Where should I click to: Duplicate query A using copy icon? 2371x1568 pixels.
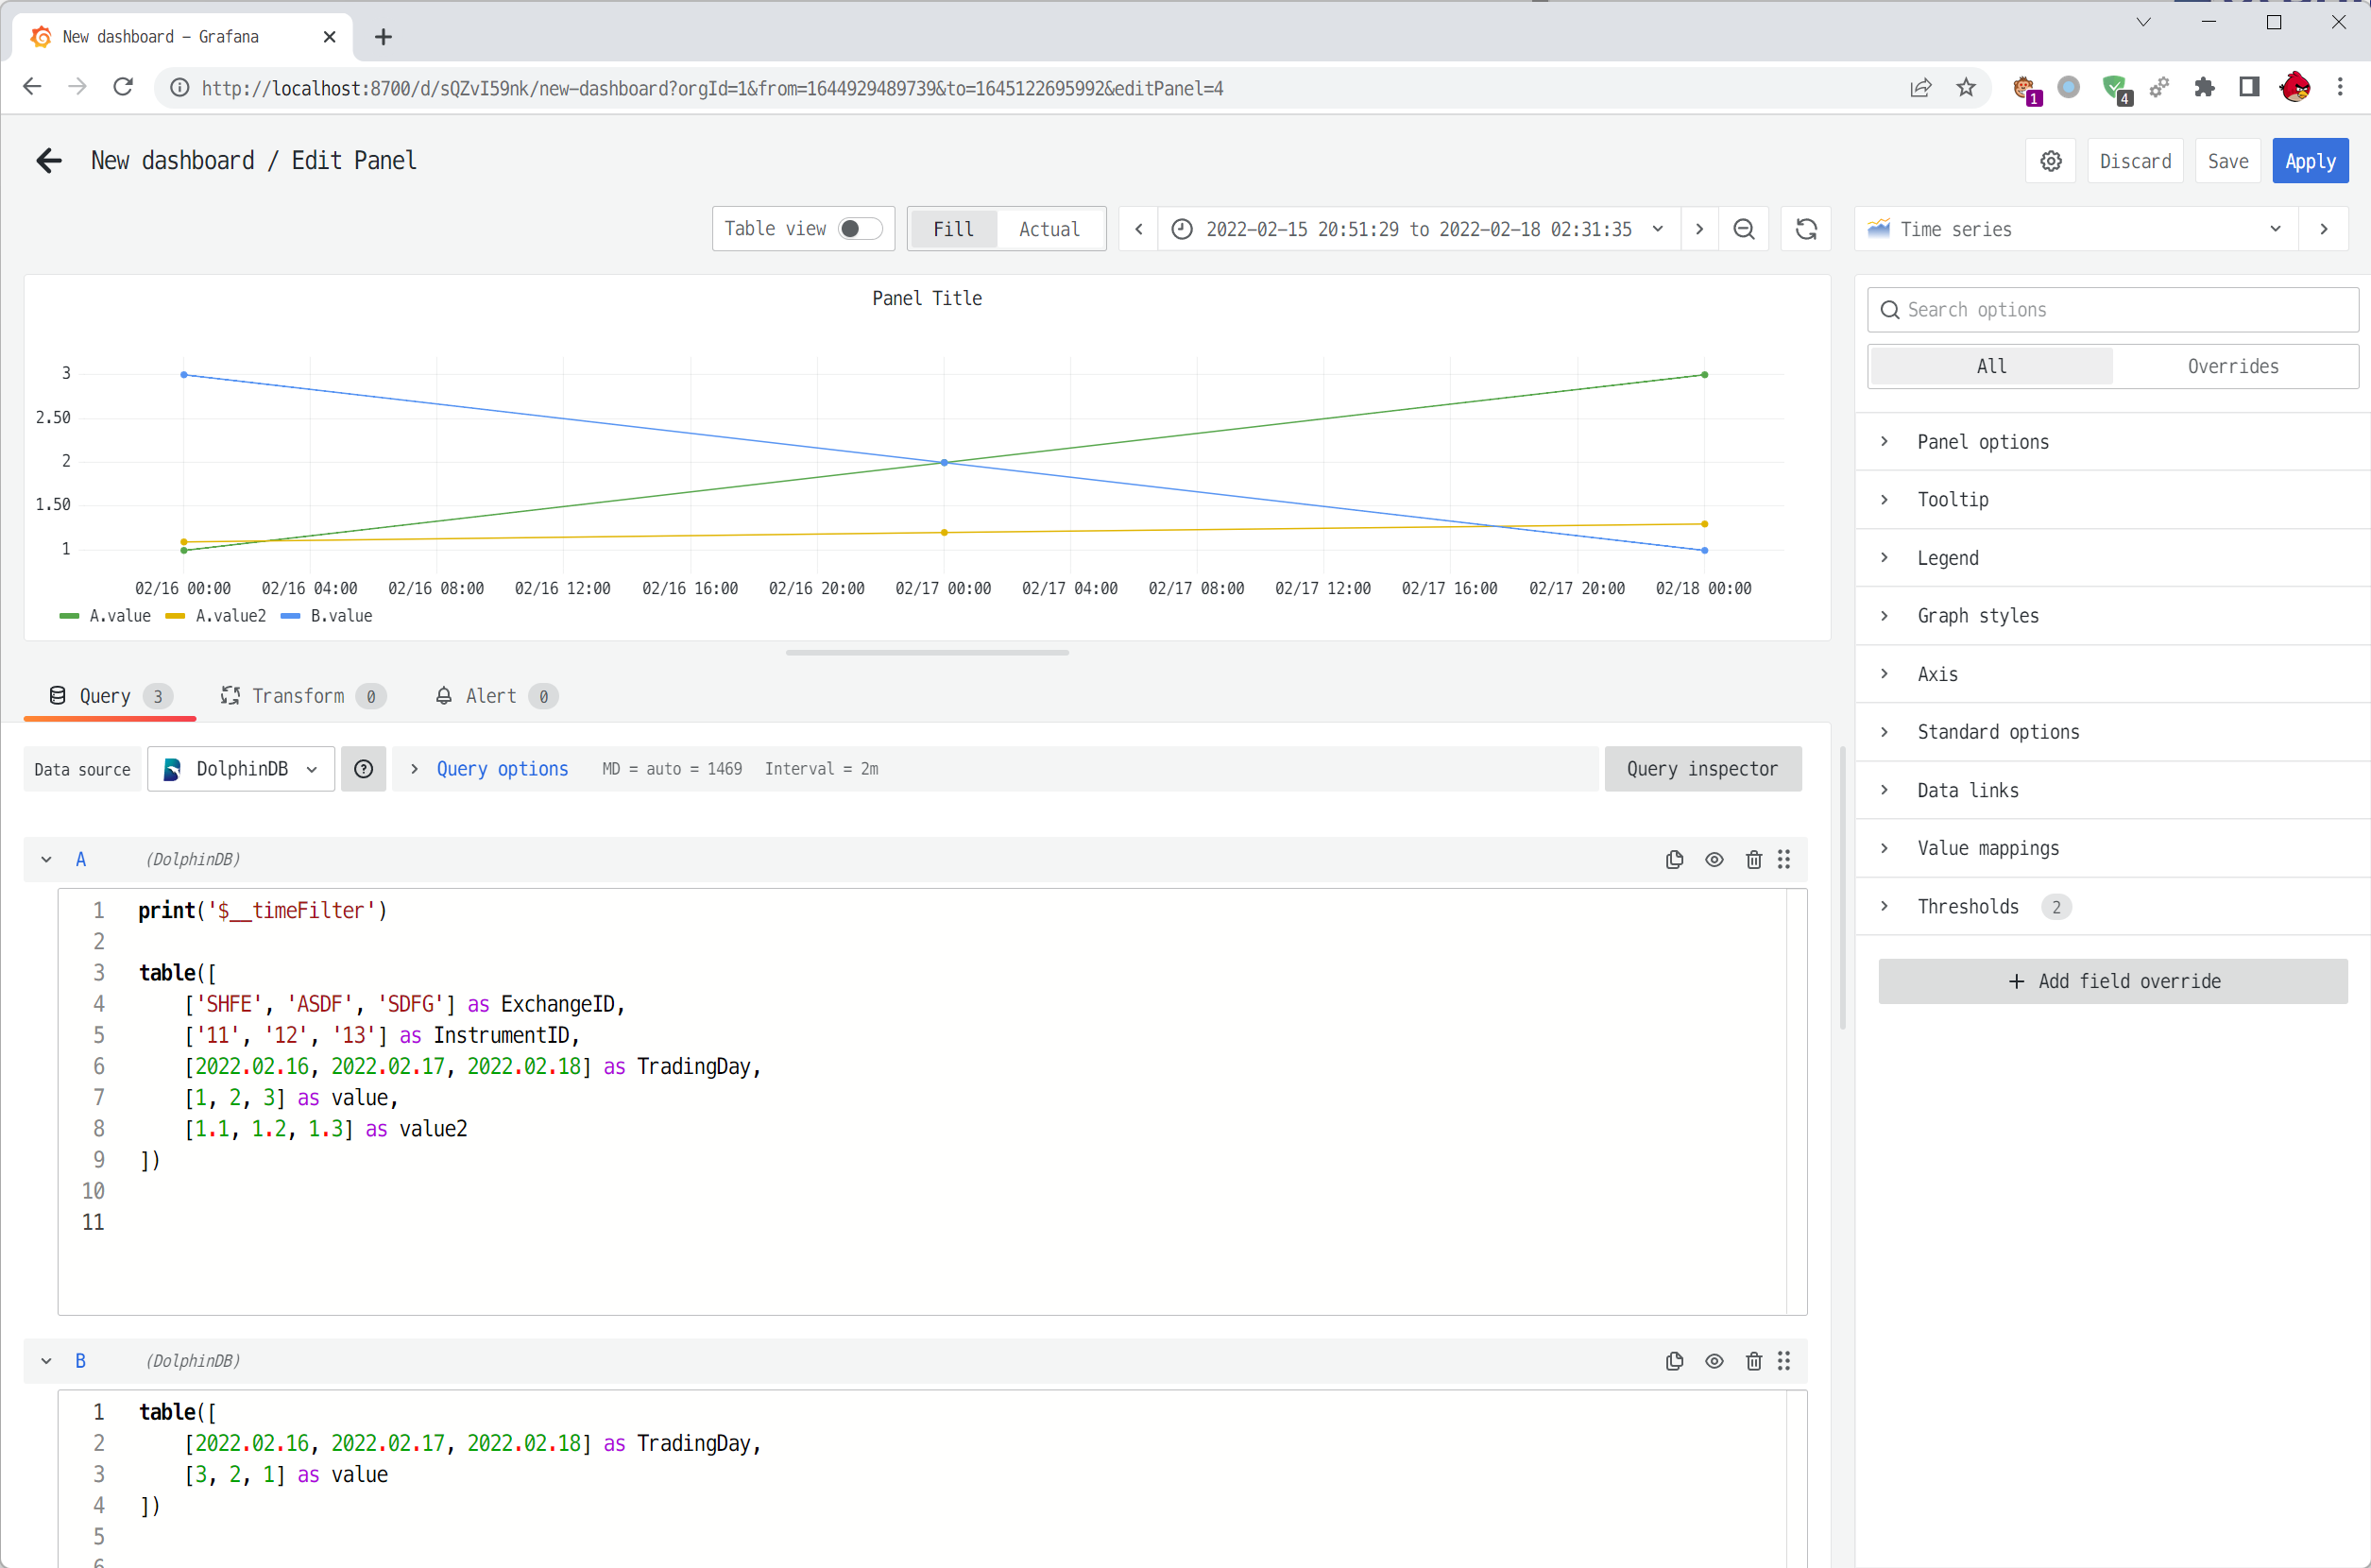click(x=1674, y=859)
